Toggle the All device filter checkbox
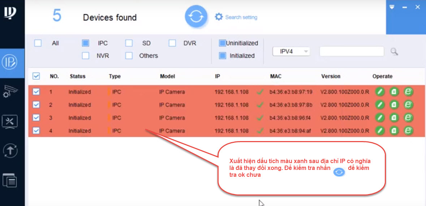The width and height of the screenshot is (426, 206). pos(38,43)
